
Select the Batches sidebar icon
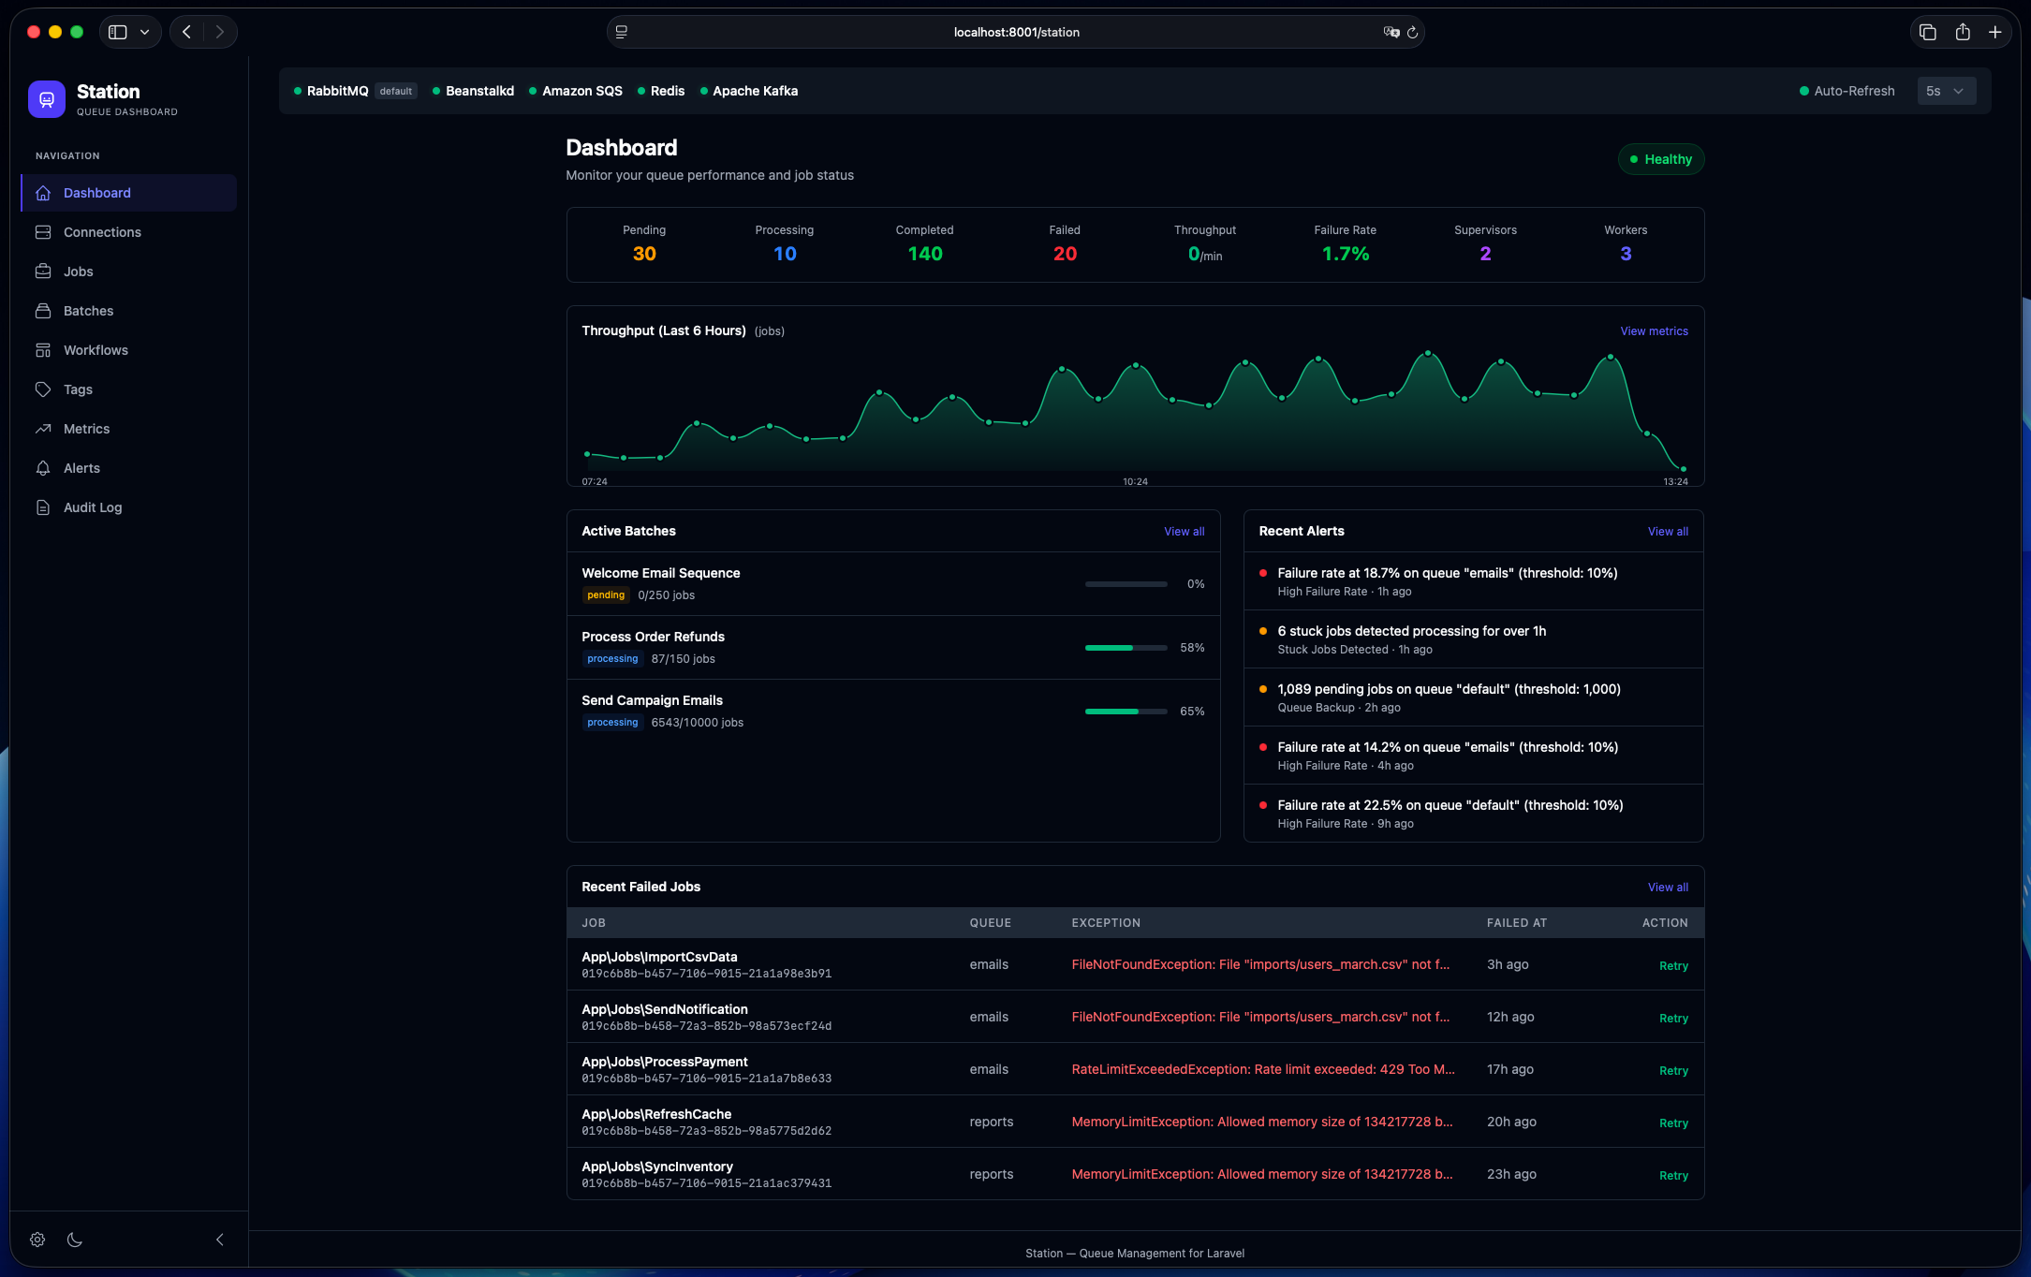pyautogui.click(x=43, y=311)
